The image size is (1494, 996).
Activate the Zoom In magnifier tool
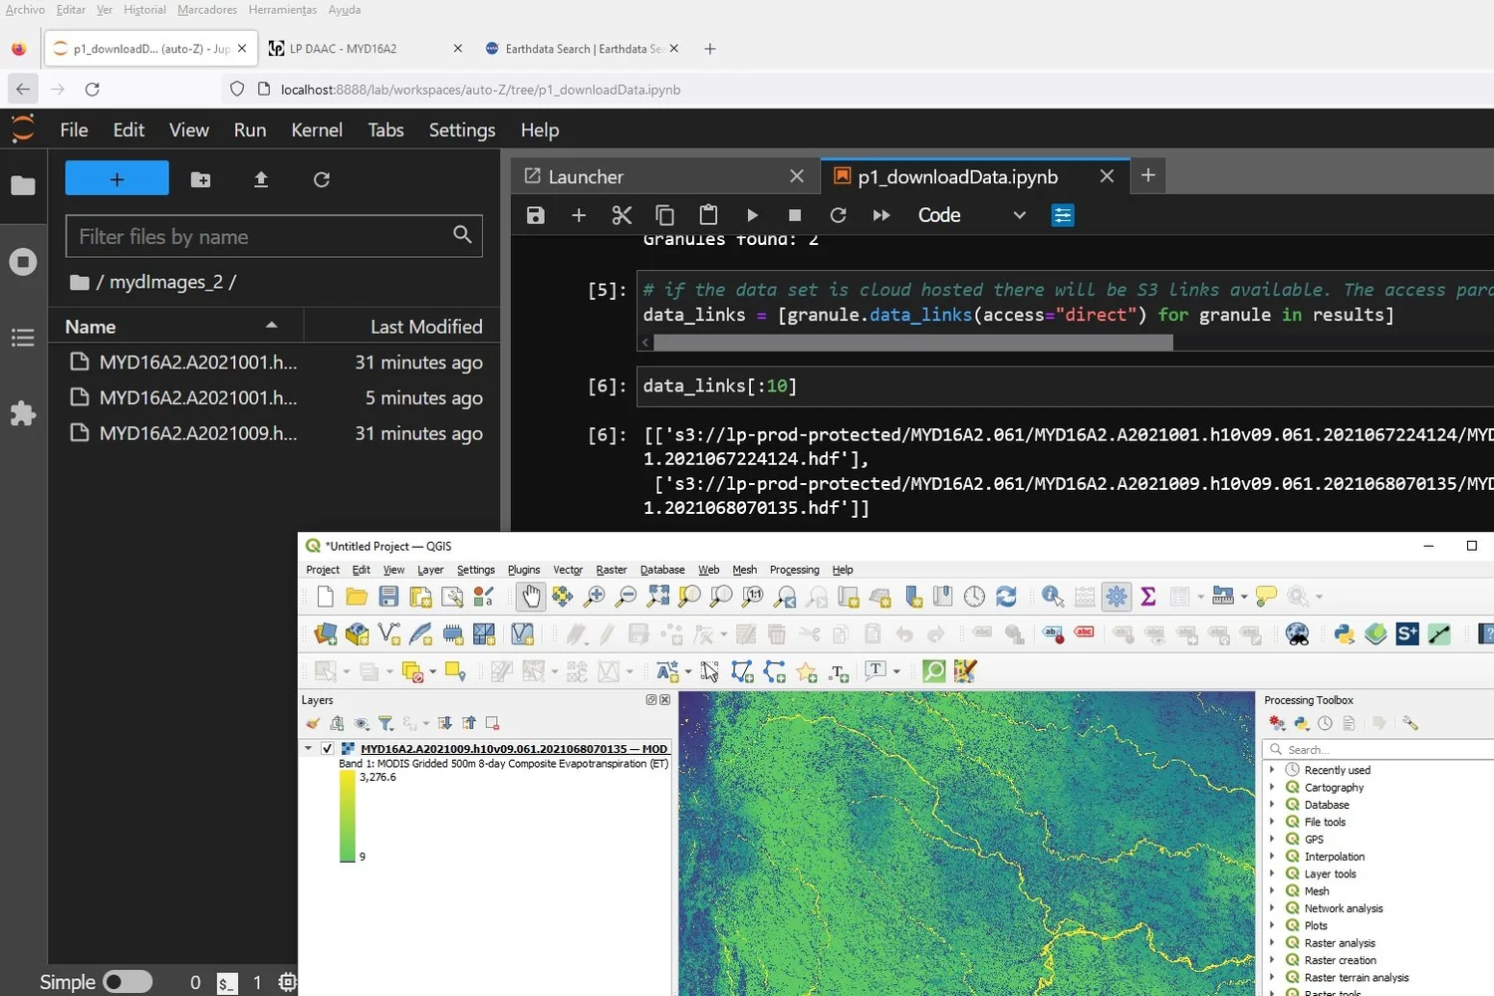(x=594, y=596)
